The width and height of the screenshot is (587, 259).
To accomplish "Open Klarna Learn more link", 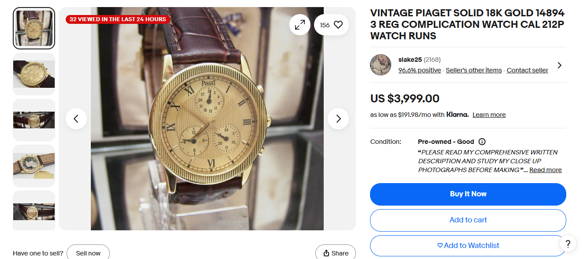I will tap(489, 115).
